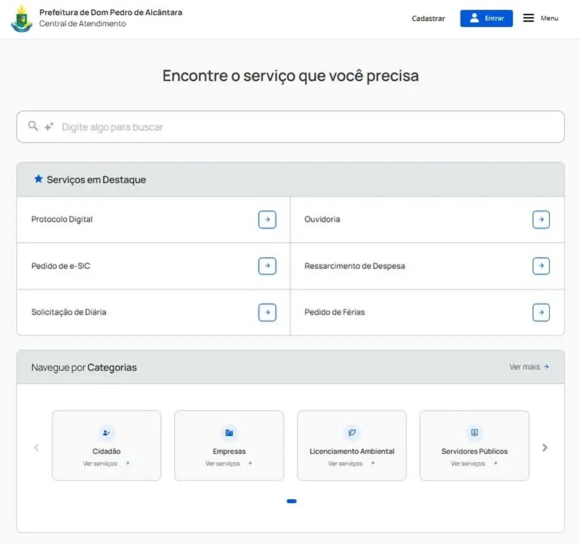Click the arrow icon for Pedido de Férias
Screen dimensions: 580x544
[541, 312]
